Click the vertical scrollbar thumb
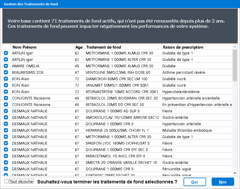 click(235, 65)
